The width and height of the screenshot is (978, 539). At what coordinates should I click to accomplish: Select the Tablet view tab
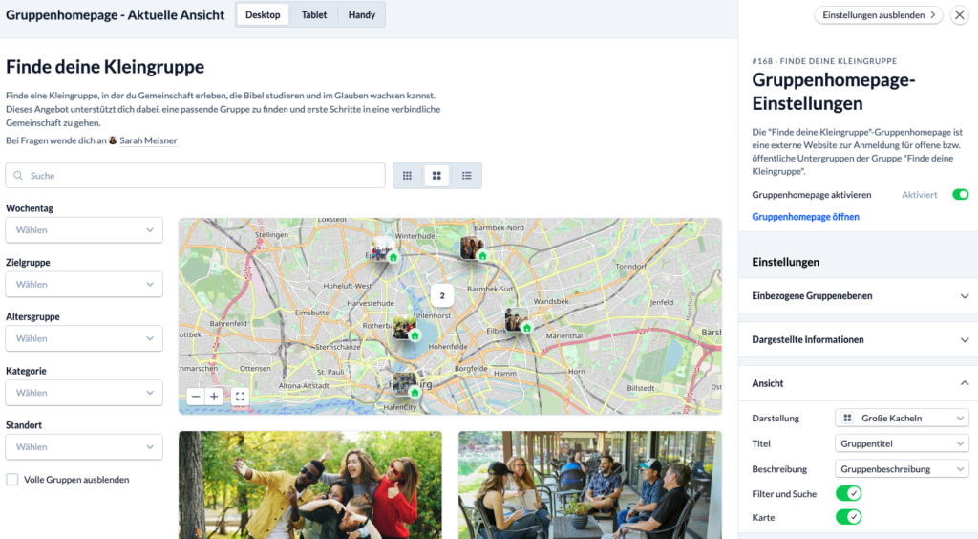313,15
